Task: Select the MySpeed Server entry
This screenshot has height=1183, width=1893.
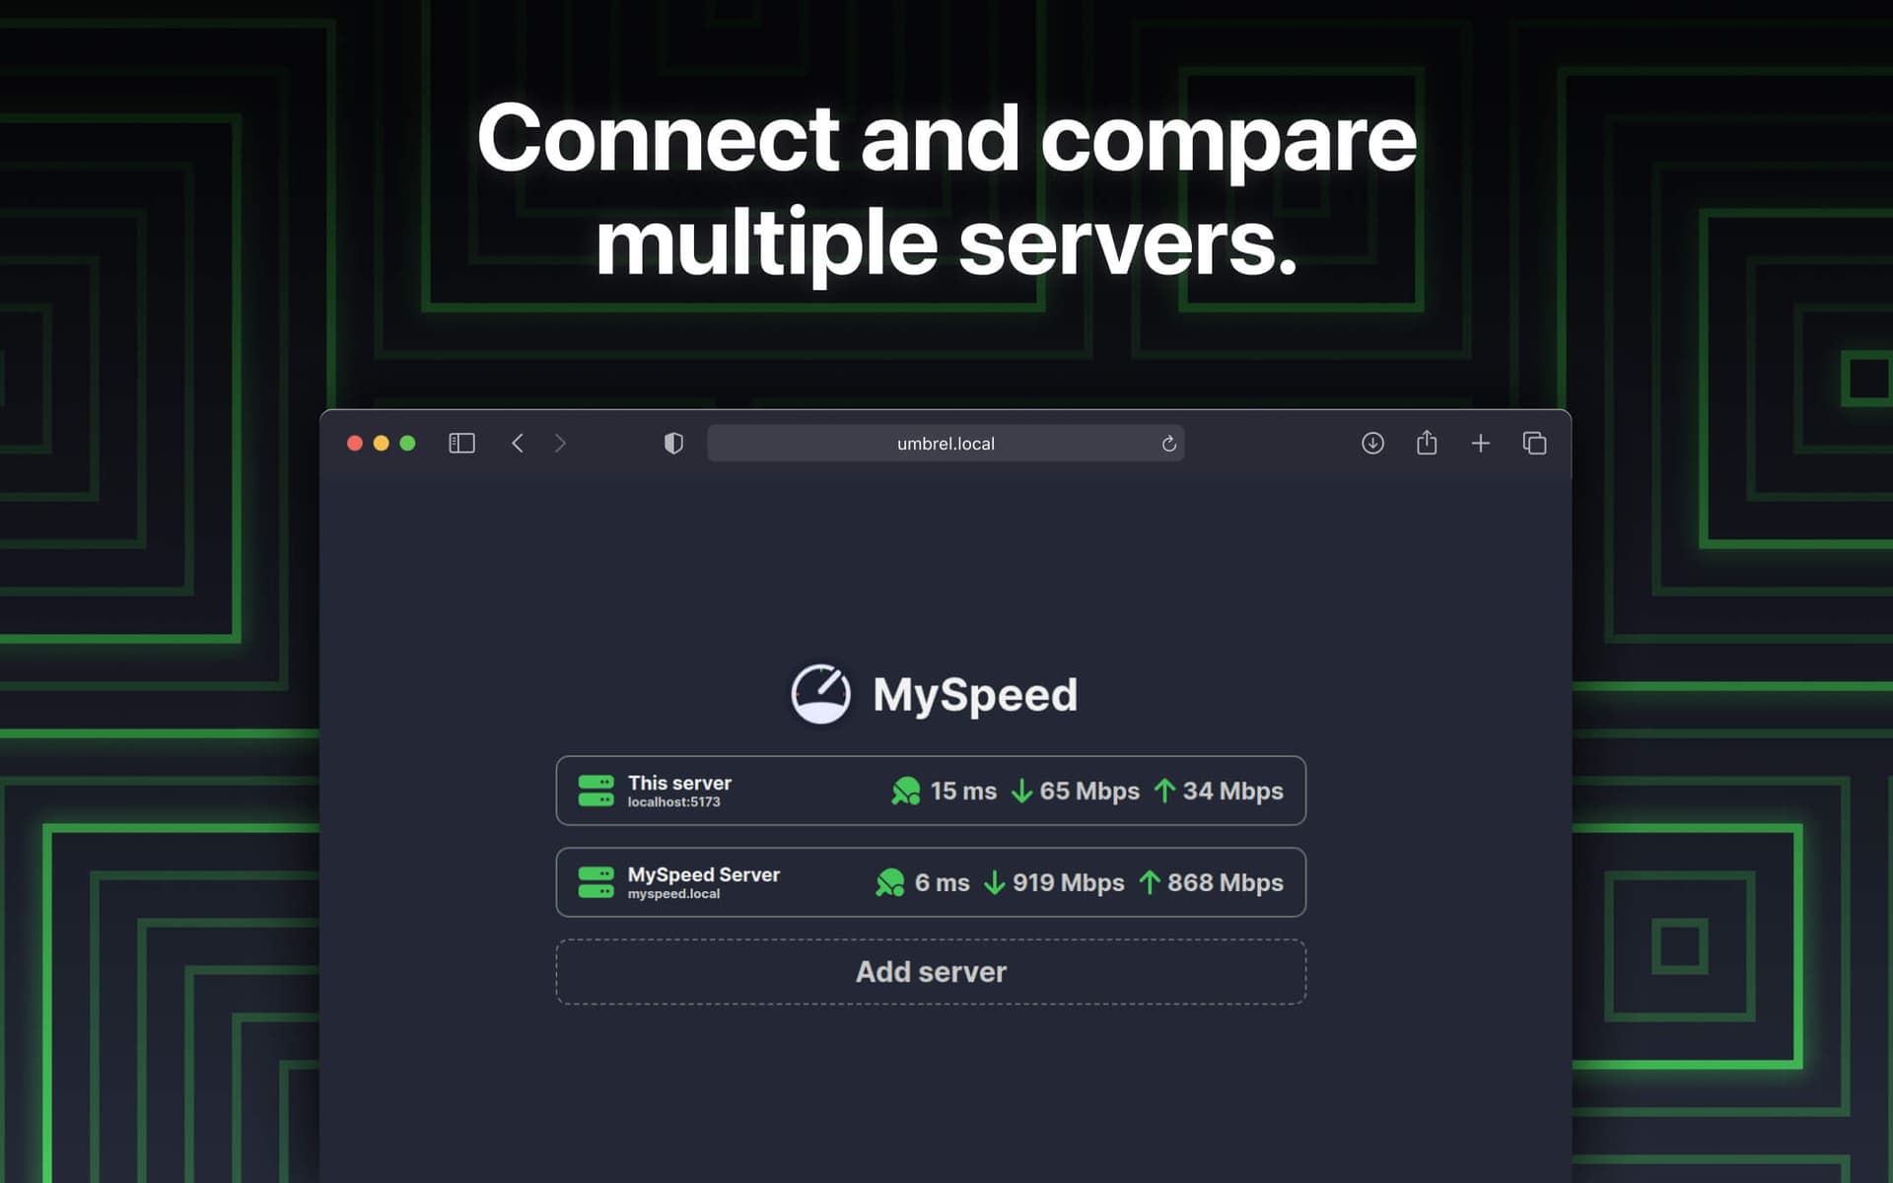Action: [931, 881]
